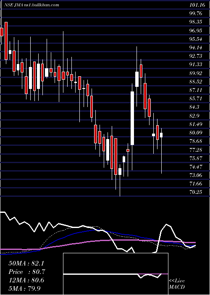Click the 78.68 price axis label
This screenshot has height=295, width=210.
point(196,141)
